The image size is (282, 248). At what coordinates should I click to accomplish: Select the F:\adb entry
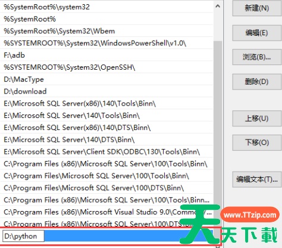tap(106, 55)
